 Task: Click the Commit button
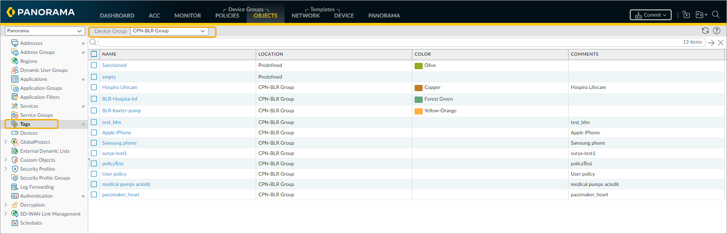650,15
